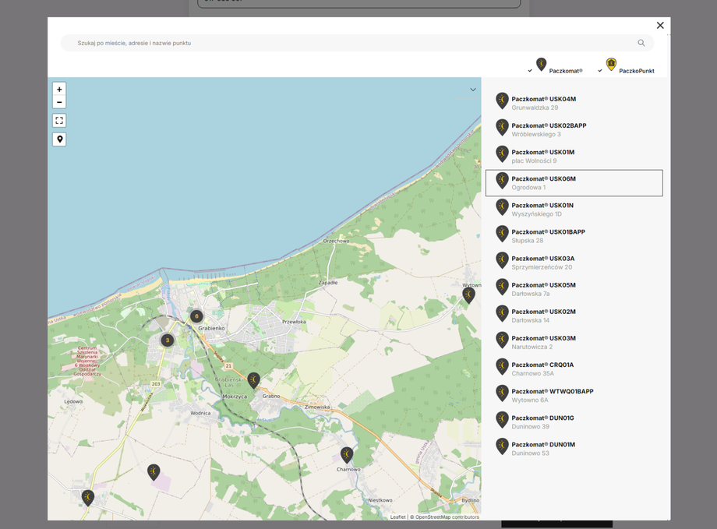Locate my position with pin button
Screen dimensions: 717x529
pyautogui.click(x=59, y=139)
